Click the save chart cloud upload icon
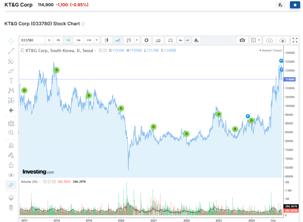Screen dimensions: 303x222 [x=283, y=40]
